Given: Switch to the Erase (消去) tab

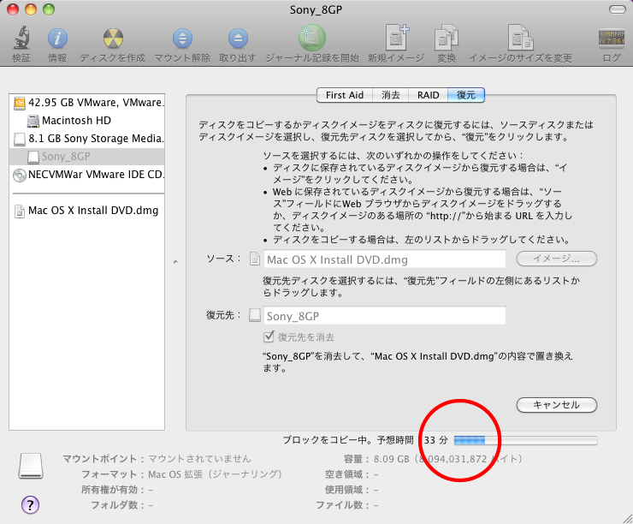Looking at the screenshot, I should pyautogui.click(x=390, y=95).
